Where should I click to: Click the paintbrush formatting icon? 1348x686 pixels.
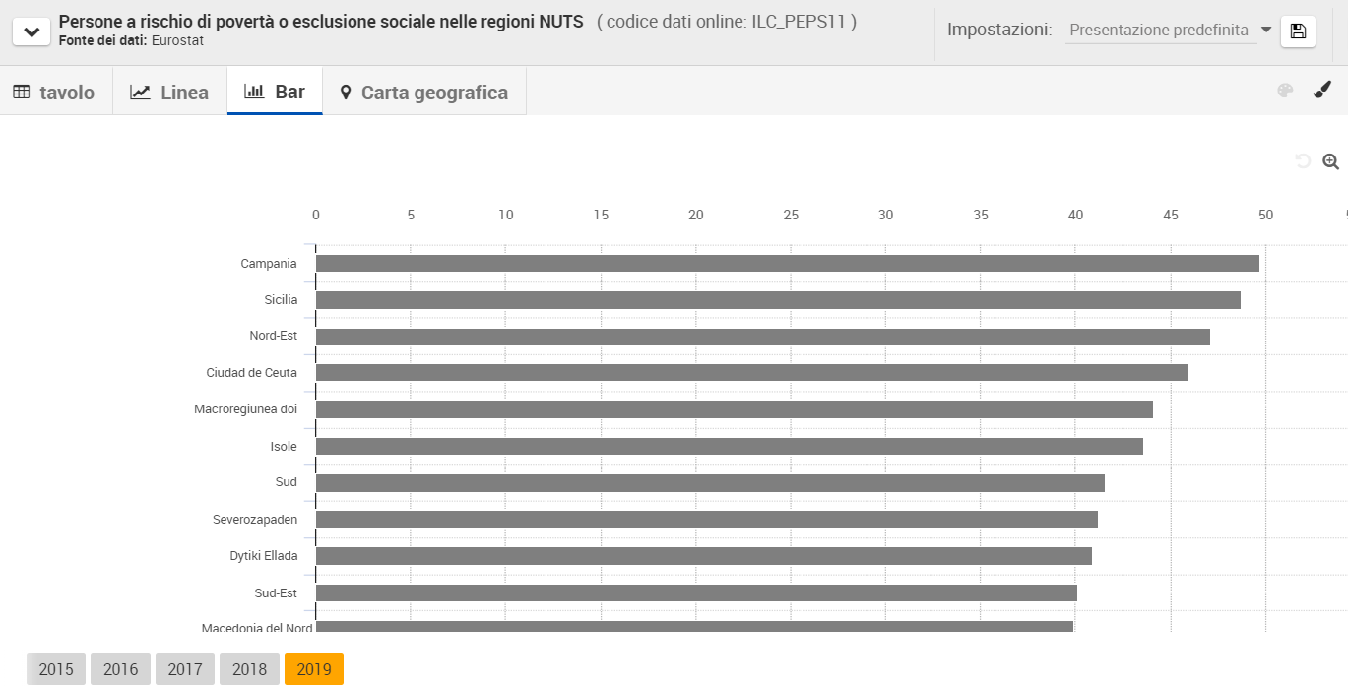pos(1322,91)
